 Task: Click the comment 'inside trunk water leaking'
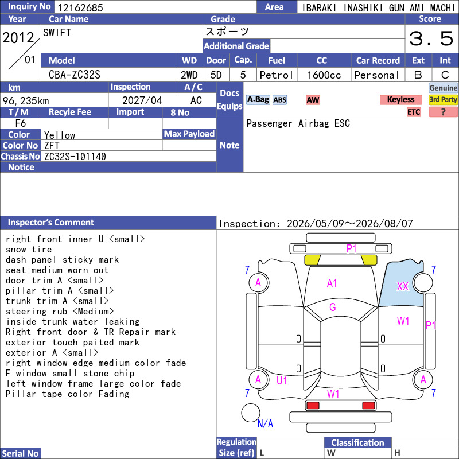tap(73, 322)
